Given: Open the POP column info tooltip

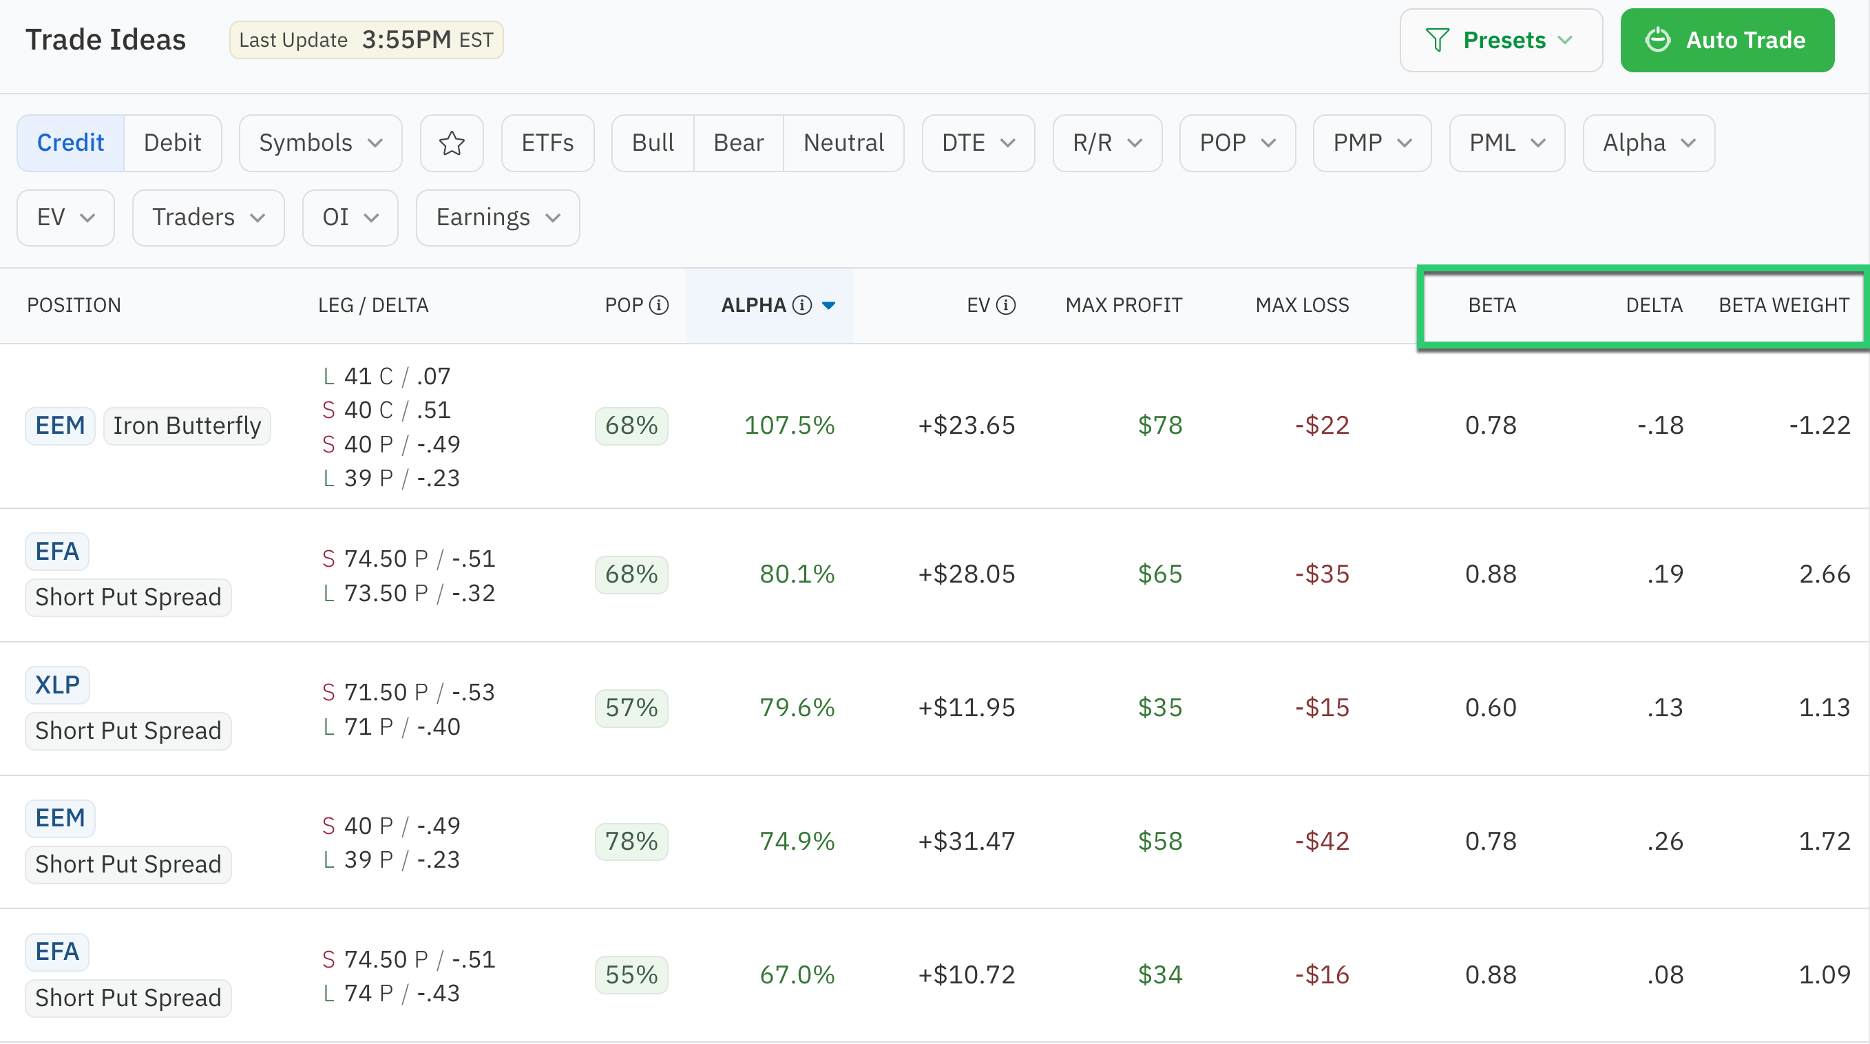Looking at the screenshot, I should click(x=659, y=305).
